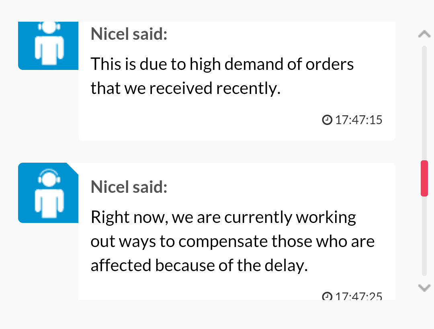Click the clock icon beside 17:47:25
This screenshot has height=329, width=434.
point(327,296)
